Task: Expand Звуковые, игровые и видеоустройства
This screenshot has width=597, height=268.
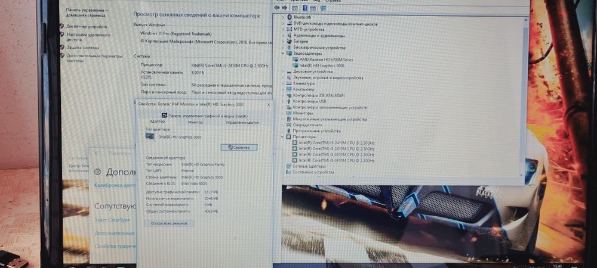Action: pos(283,77)
